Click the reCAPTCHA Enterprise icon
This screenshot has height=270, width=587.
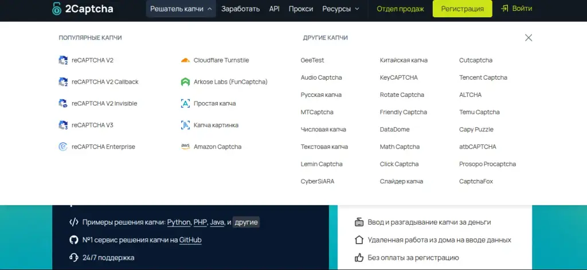pyautogui.click(x=63, y=147)
